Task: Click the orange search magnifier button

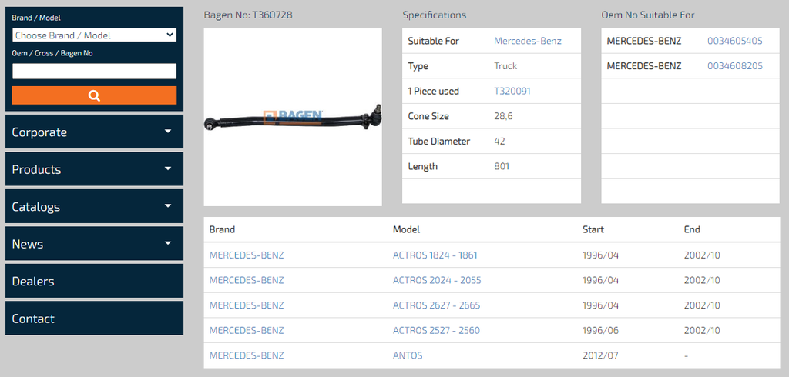Action: tap(94, 95)
